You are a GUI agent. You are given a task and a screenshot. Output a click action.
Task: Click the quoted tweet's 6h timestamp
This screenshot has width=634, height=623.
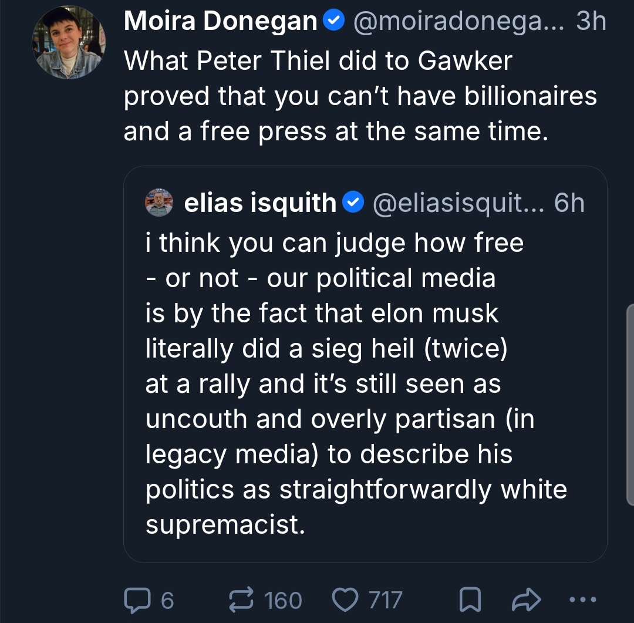569,203
